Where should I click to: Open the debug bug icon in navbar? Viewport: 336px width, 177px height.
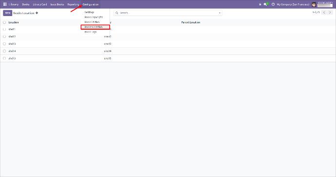(260, 4)
